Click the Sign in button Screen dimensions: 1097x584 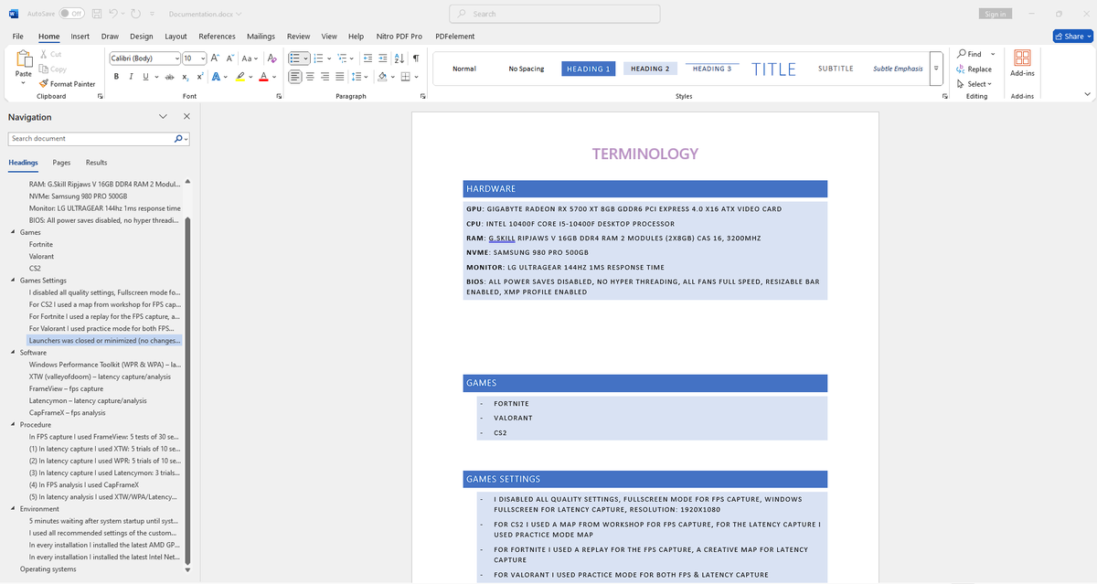[996, 14]
